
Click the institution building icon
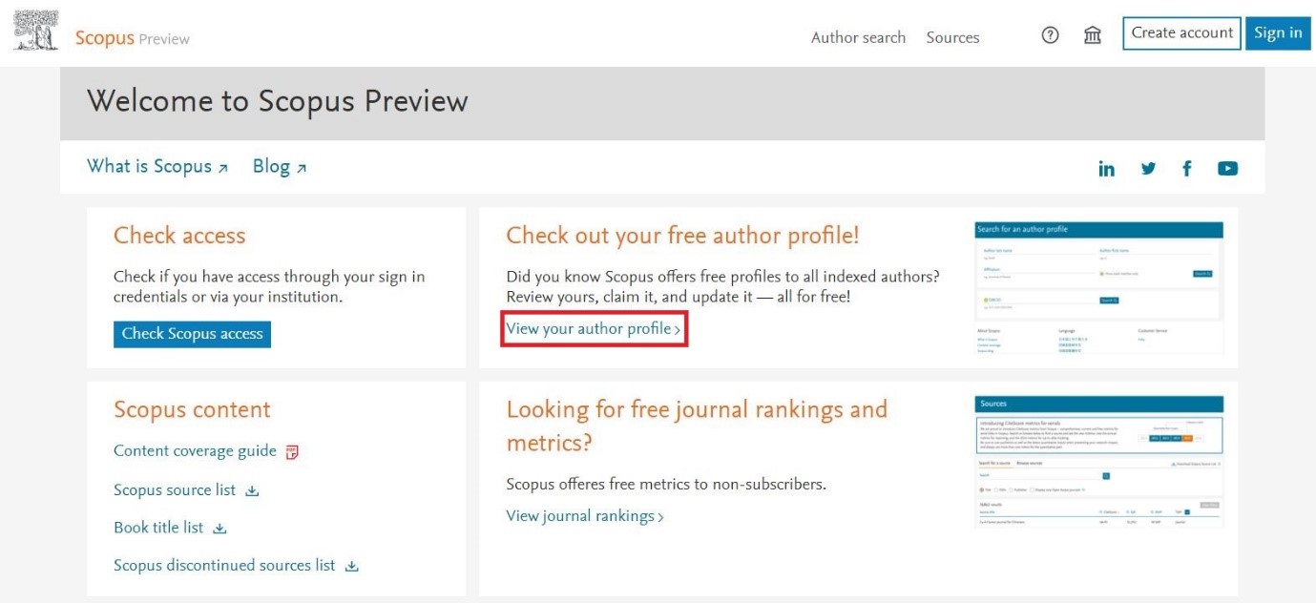(x=1093, y=36)
